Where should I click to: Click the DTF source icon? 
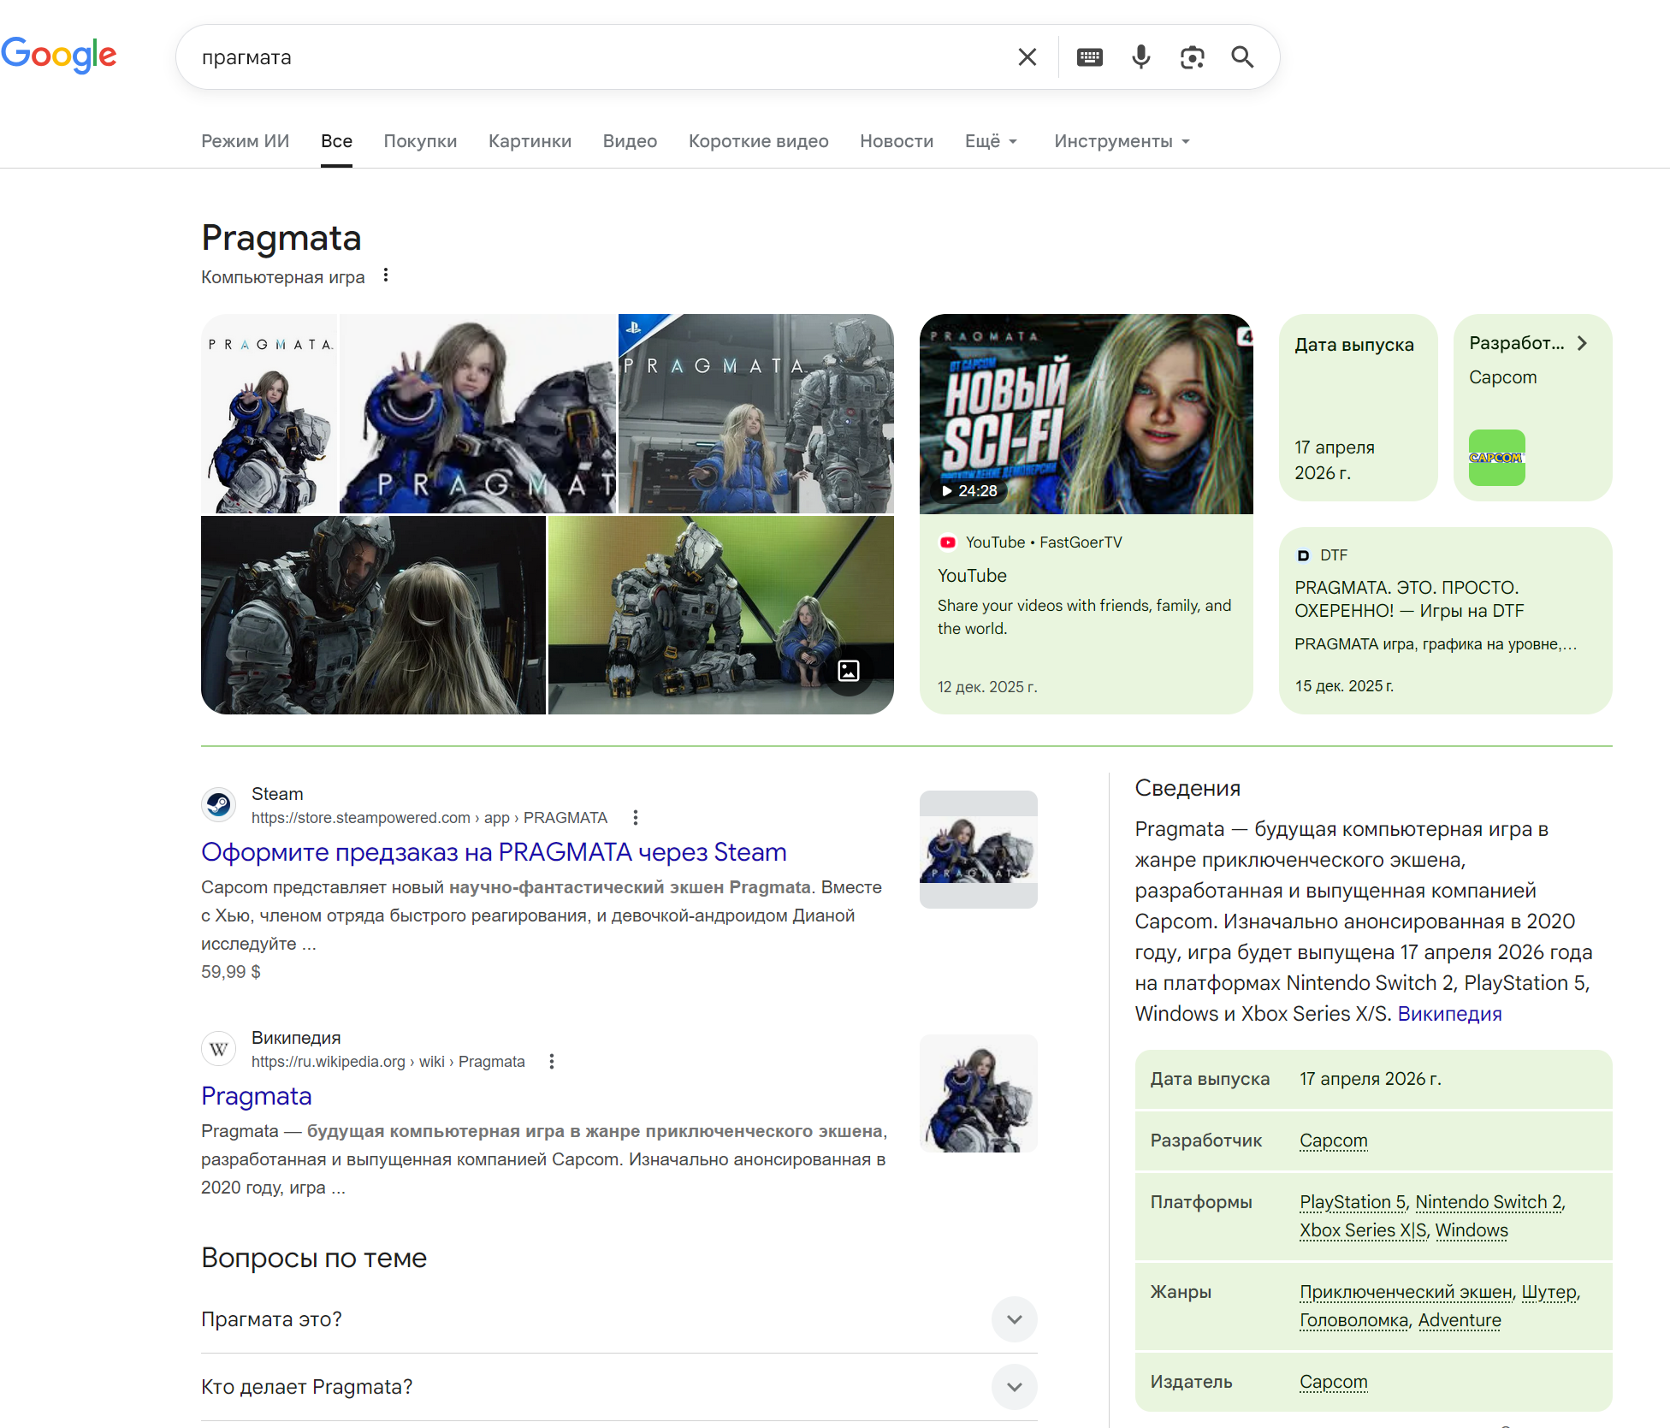pos(1303,555)
